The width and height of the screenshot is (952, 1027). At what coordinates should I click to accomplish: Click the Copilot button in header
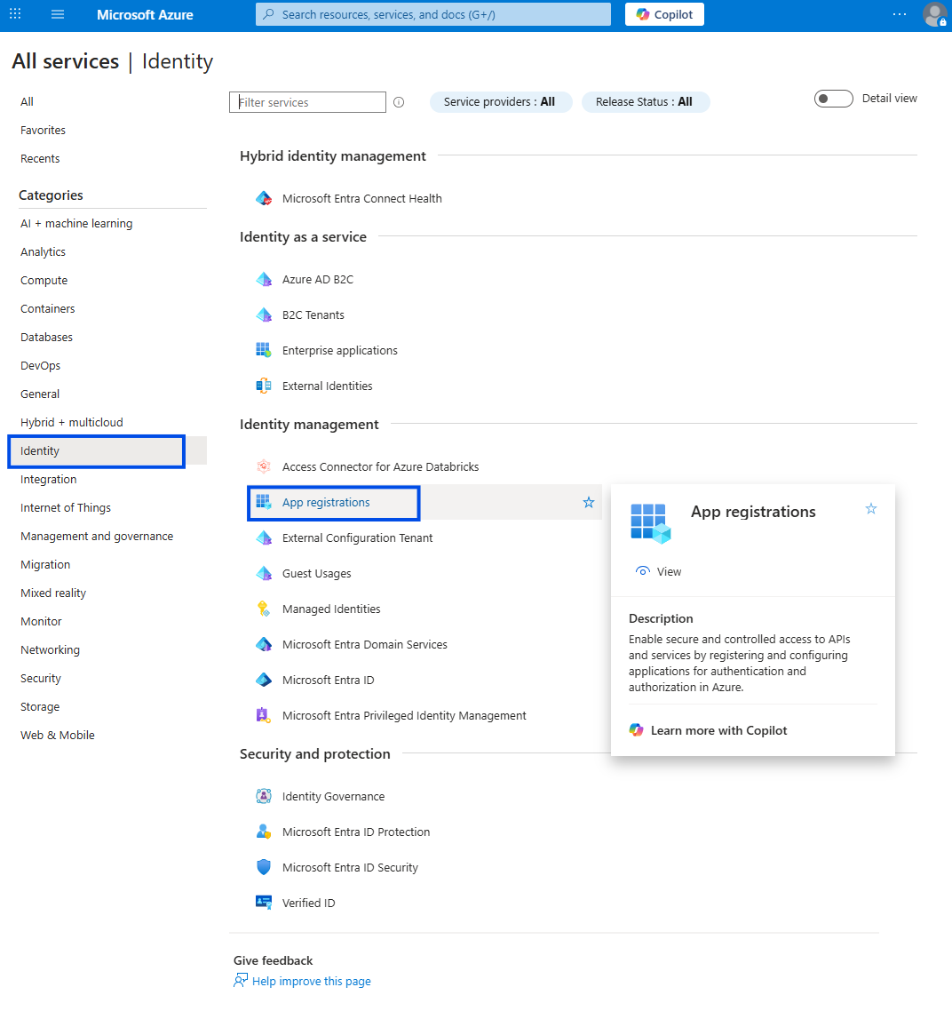point(664,14)
